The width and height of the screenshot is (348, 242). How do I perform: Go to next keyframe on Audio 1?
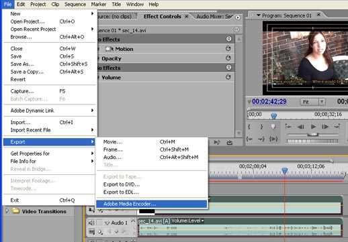(x=123, y=231)
